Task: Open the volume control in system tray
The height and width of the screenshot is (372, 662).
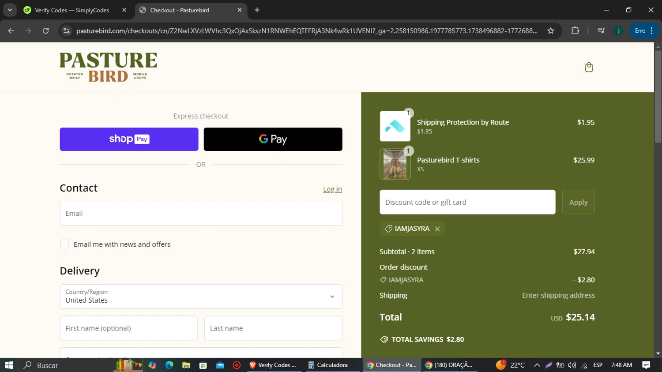Action: pyautogui.click(x=572, y=365)
